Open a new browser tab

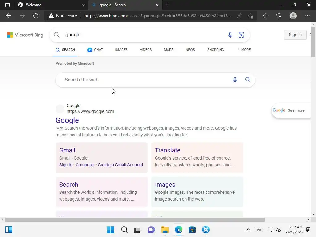point(168,5)
